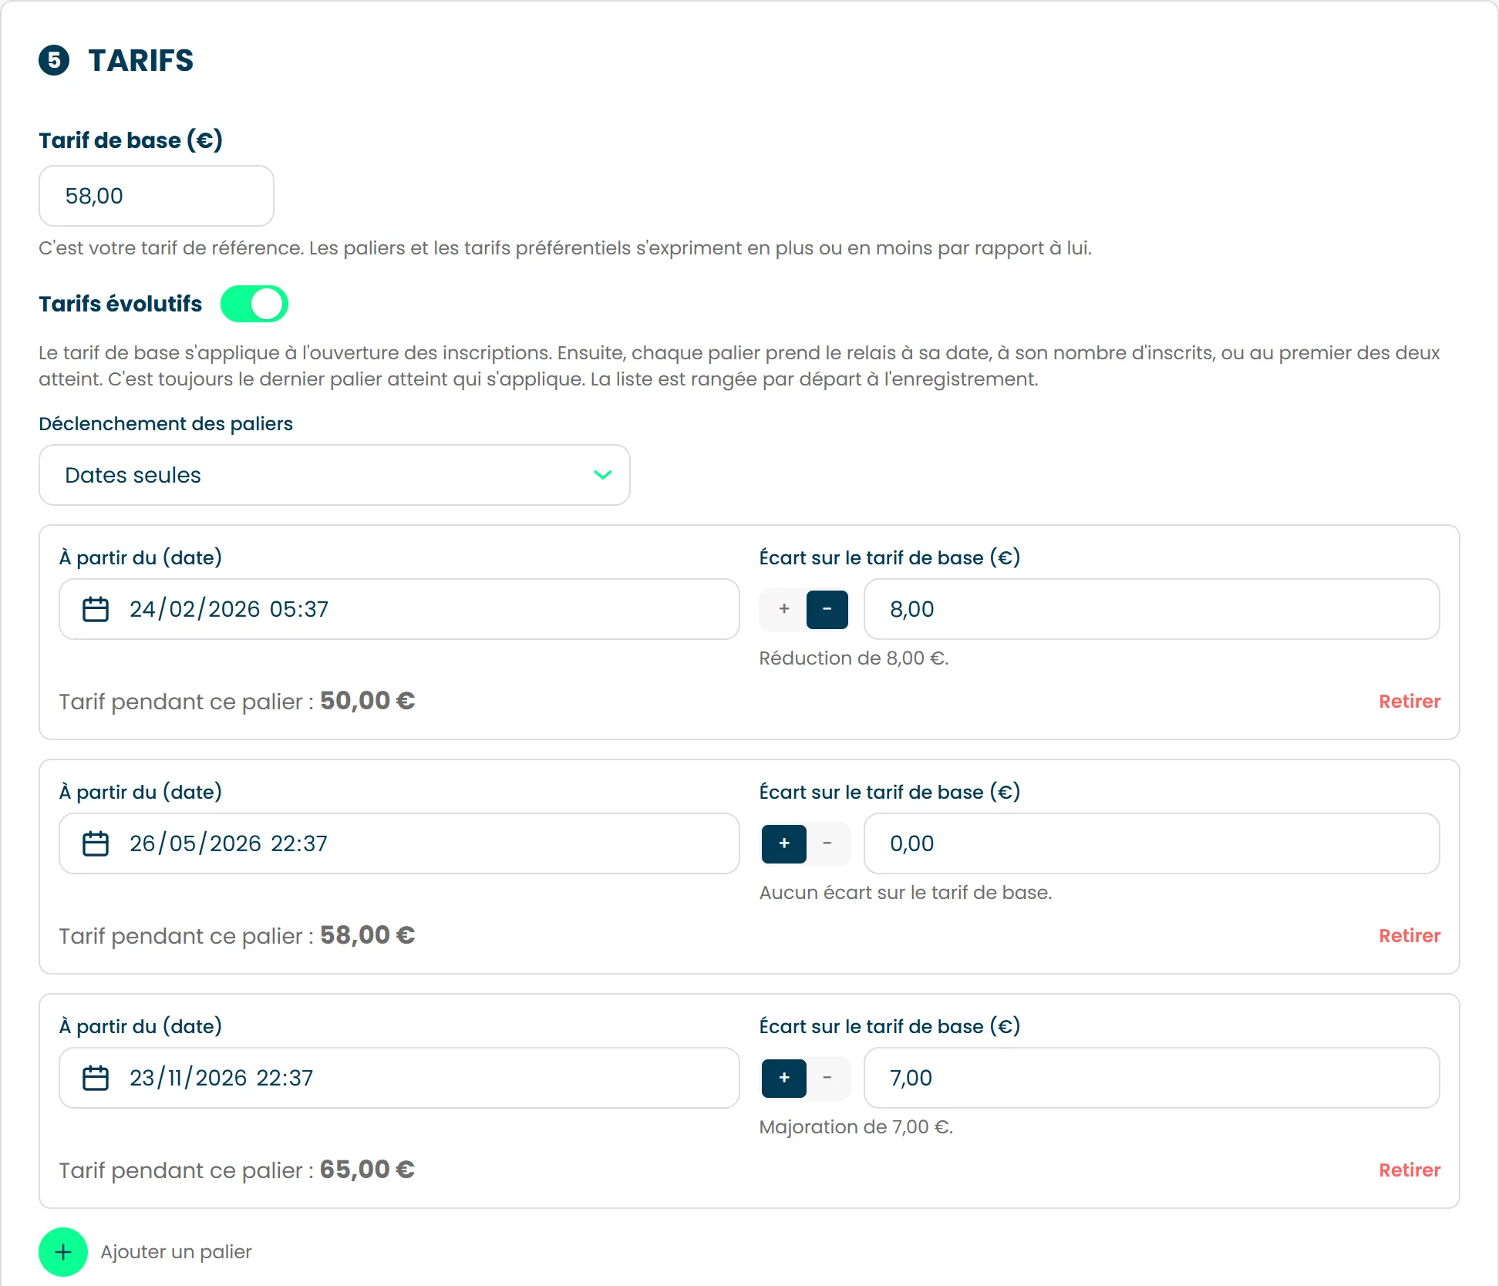Click the TARIFS section heading
The image size is (1499, 1286).
tap(140, 60)
